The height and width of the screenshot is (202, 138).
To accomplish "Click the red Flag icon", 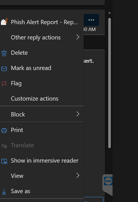I will (x=4, y=84).
